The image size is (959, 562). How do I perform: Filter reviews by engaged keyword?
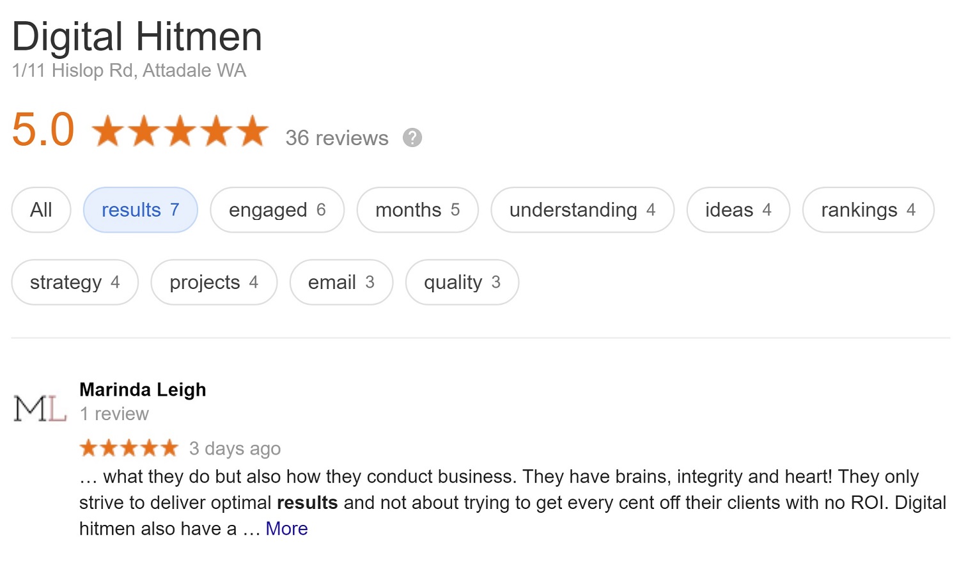(277, 210)
